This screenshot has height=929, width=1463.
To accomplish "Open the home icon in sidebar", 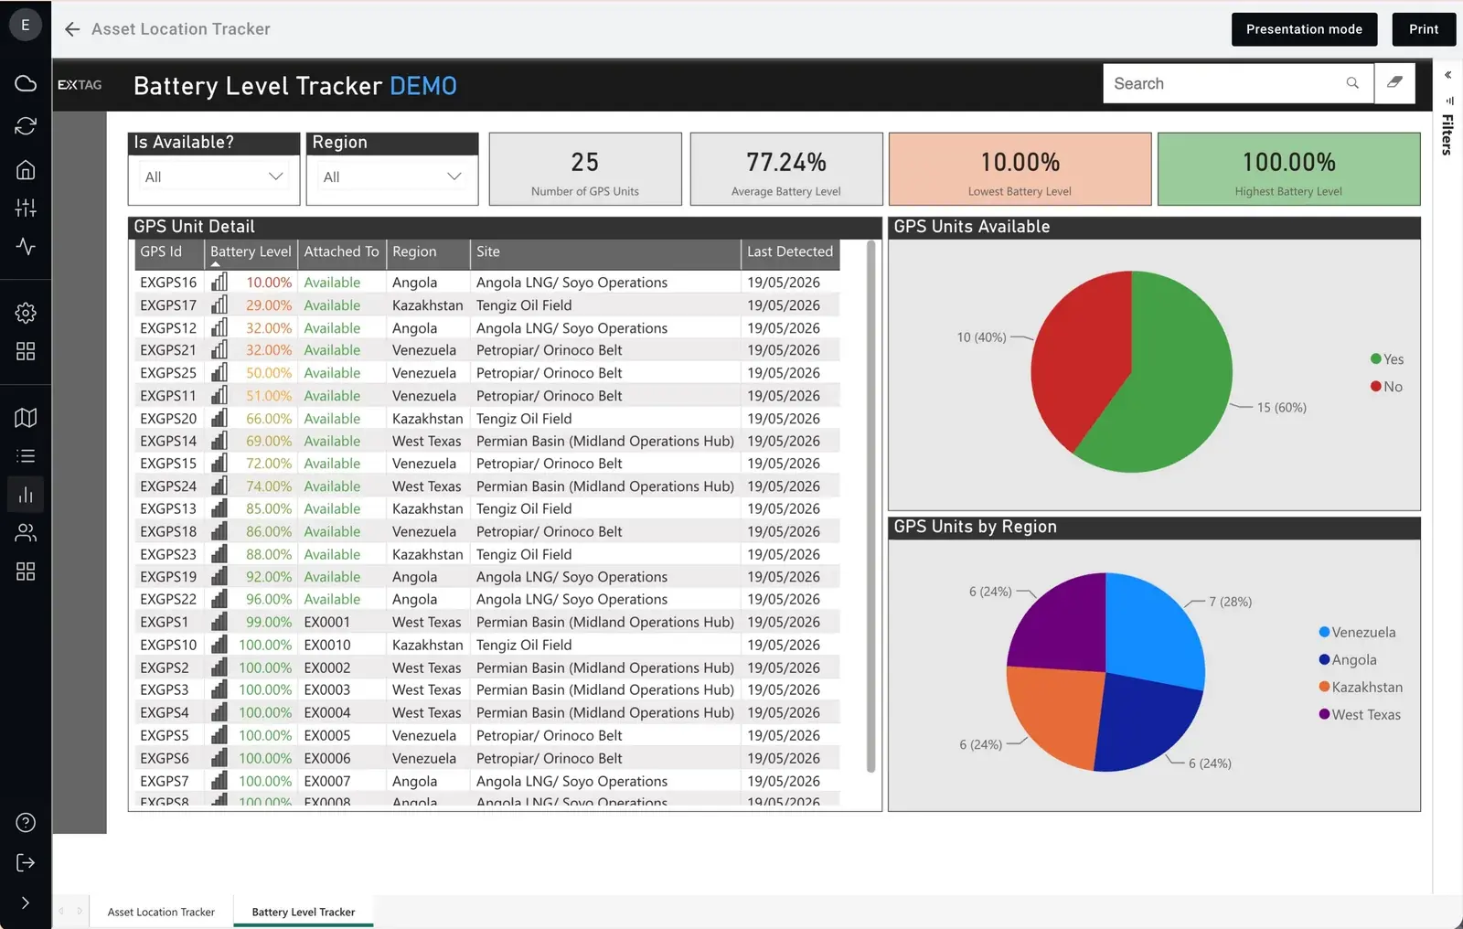I will 26,169.
